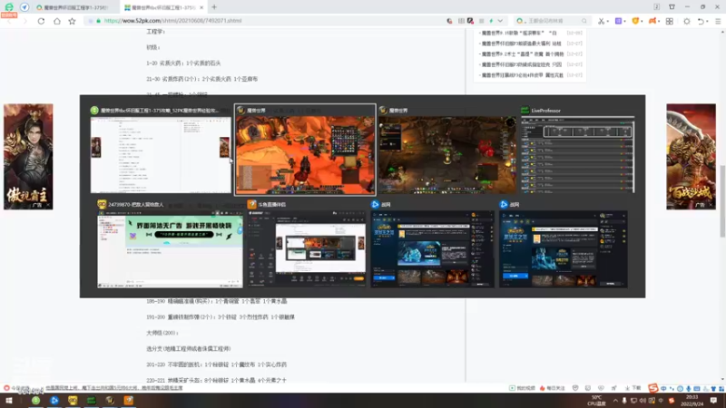The width and height of the screenshot is (726, 408).
Task: Reload the page with the refresh icon
Action: [41, 21]
